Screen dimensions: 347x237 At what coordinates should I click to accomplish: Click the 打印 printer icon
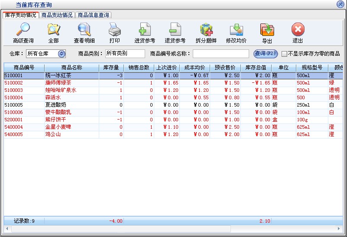coord(114,30)
